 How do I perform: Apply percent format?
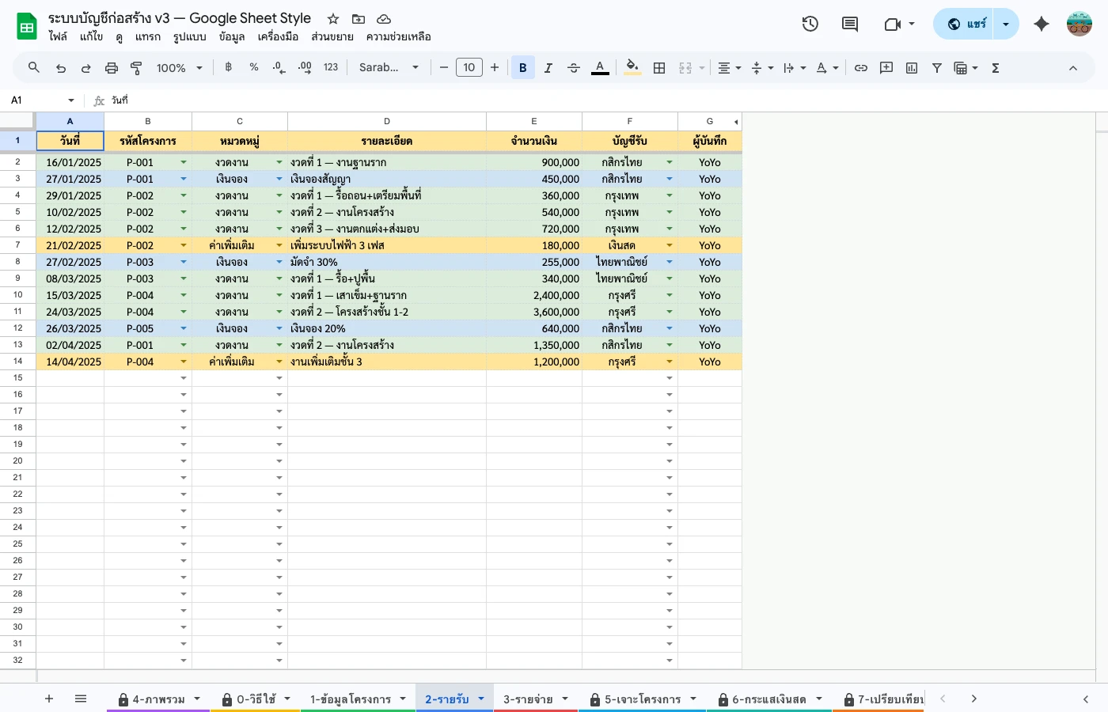253,67
